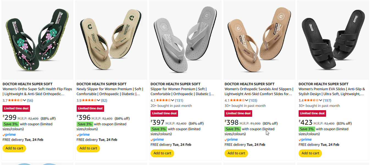
Task: Open the green floral flip flops image
Action: [x=37, y=40]
